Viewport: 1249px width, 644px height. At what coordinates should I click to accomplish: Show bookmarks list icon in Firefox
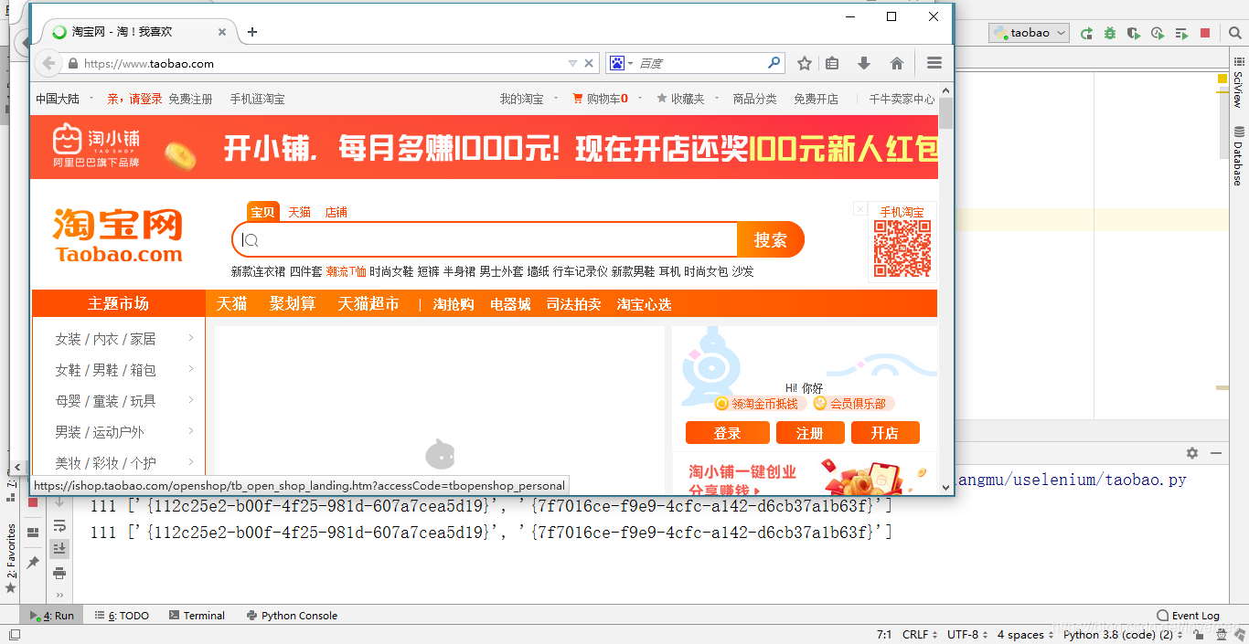pyautogui.click(x=832, y=63)
